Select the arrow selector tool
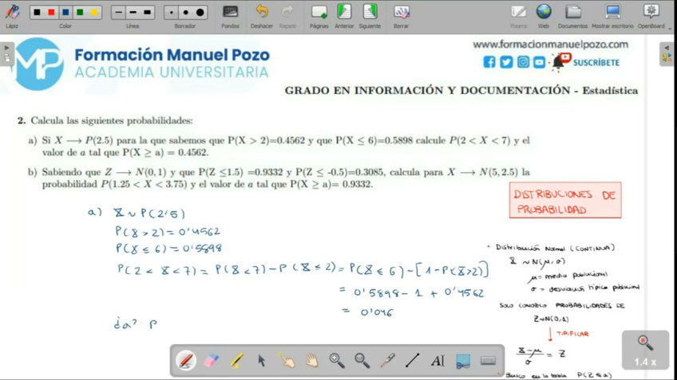The image size is (677, 380). pos(261,361)
